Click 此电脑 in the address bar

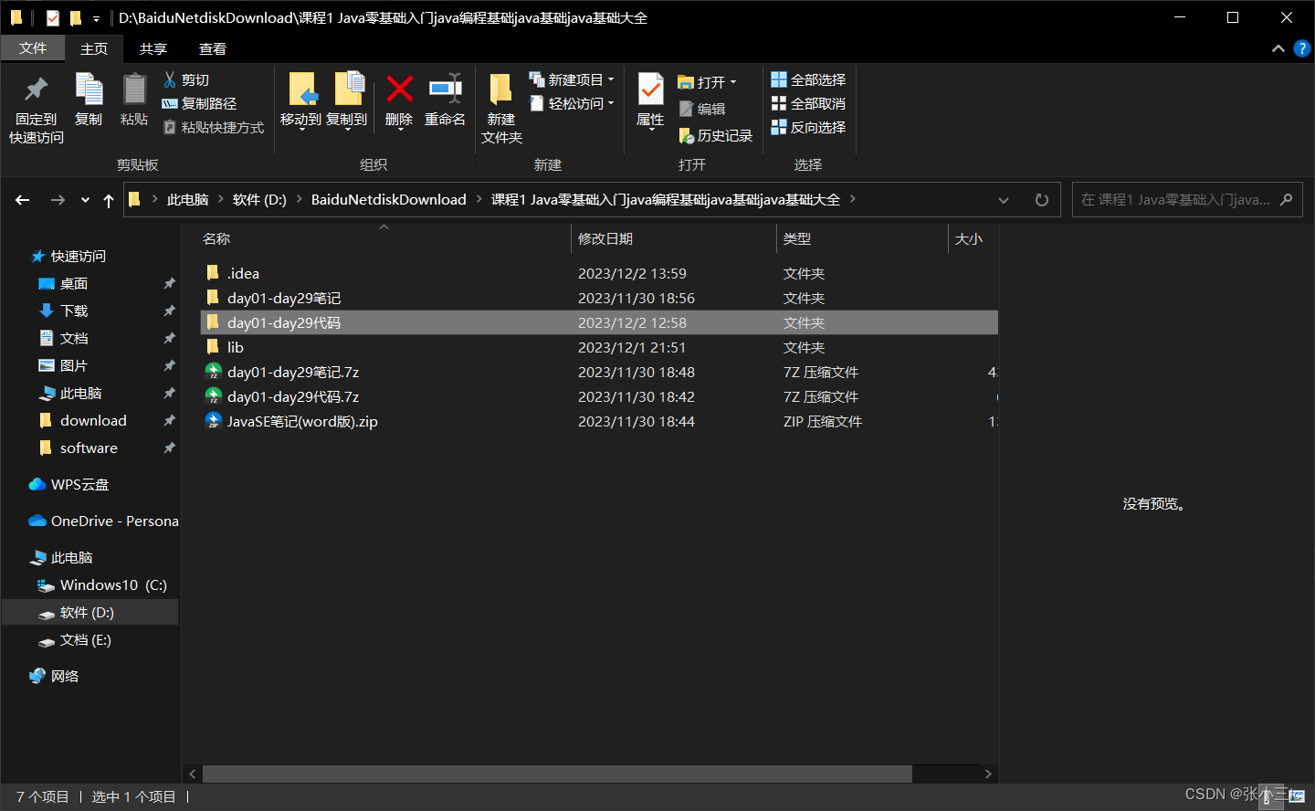click(x=187, y=199)
